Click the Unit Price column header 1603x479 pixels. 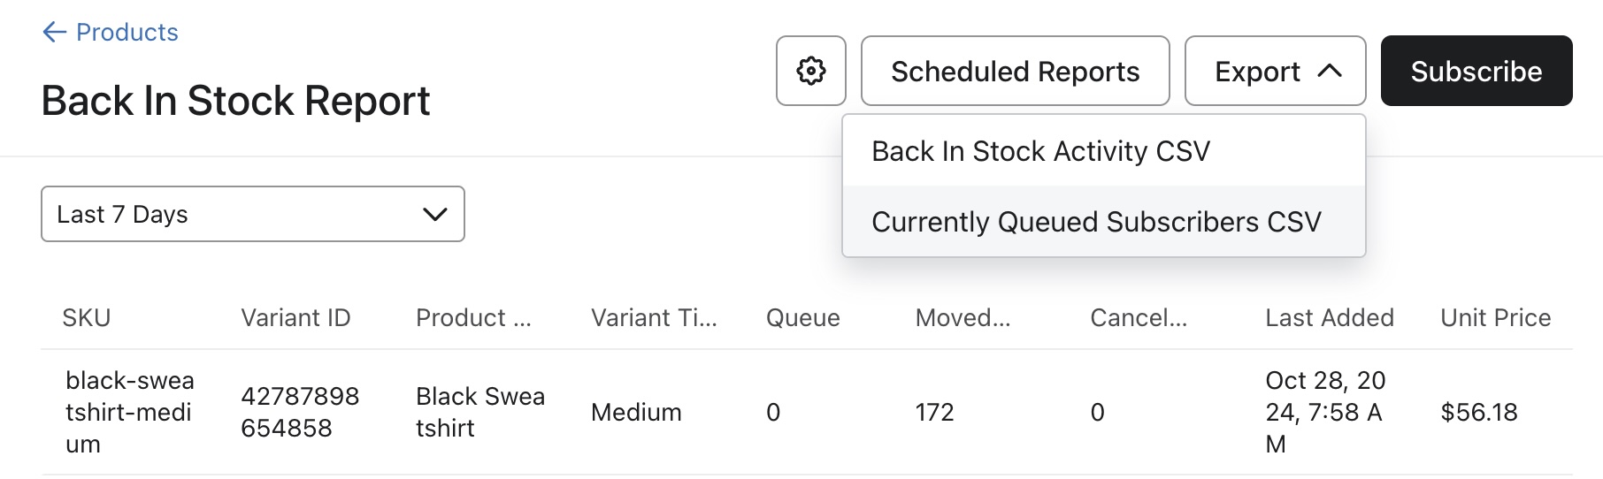[1495, 318]
